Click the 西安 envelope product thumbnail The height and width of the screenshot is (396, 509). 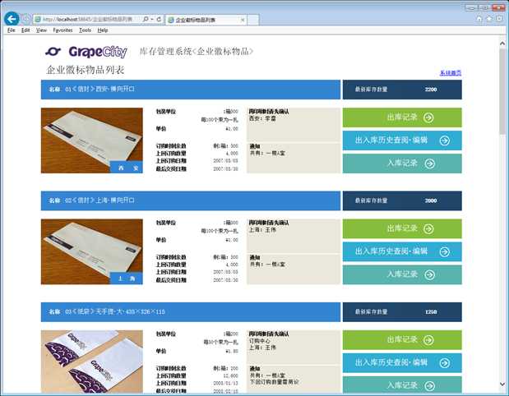(92, 140)
